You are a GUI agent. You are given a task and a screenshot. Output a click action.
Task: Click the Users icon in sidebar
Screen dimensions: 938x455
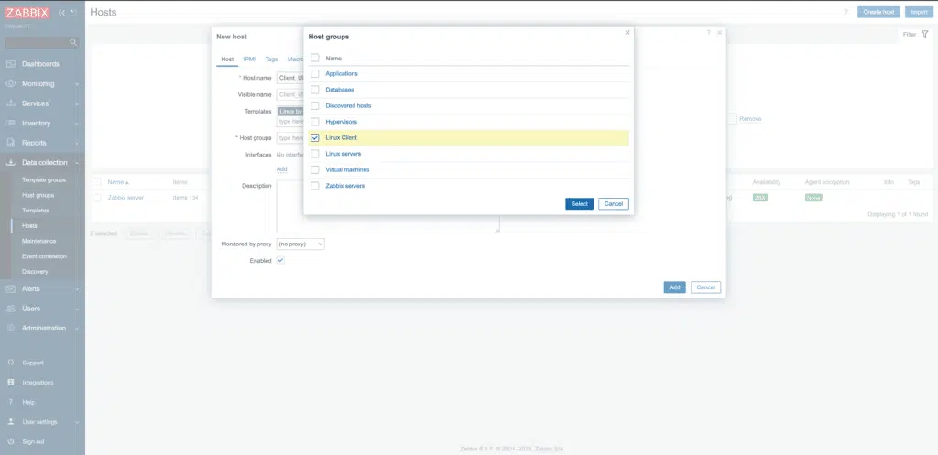tap(11, 309)
